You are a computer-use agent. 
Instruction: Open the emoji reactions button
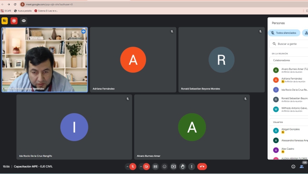(165, 167)
